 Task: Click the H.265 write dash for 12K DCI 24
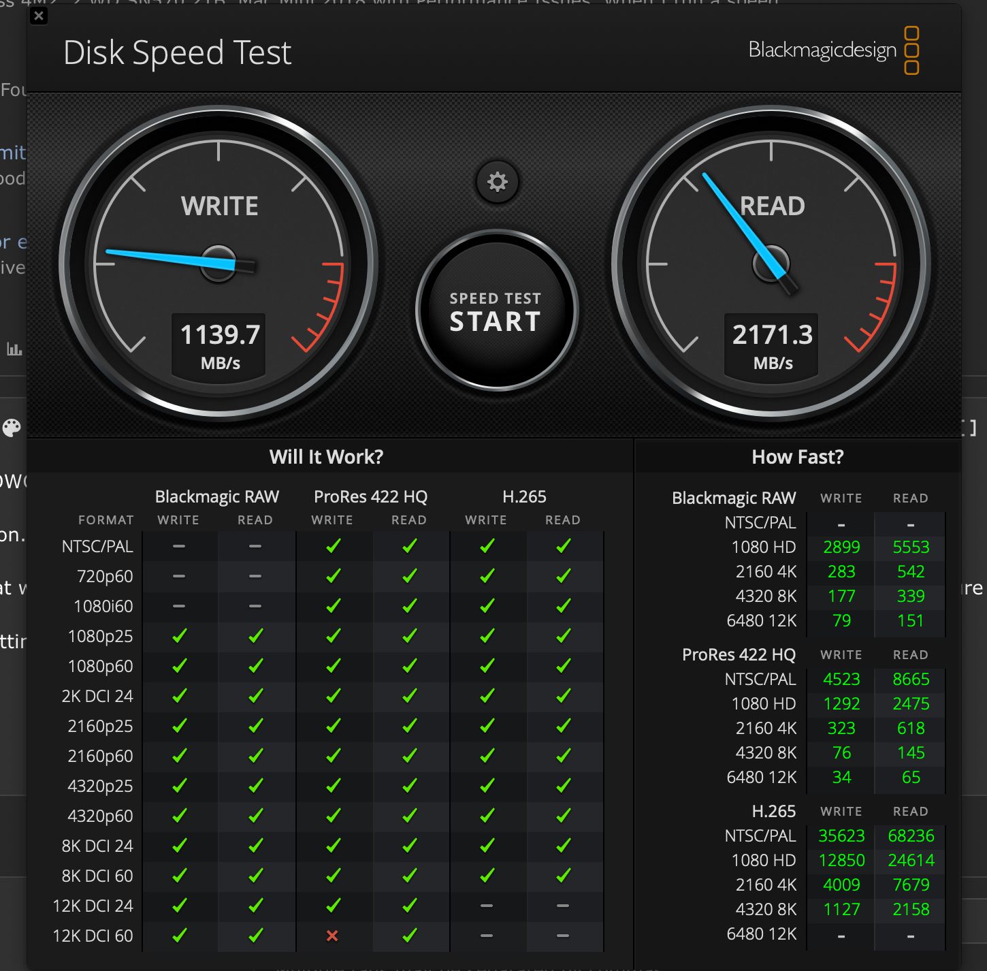point(487,906)
